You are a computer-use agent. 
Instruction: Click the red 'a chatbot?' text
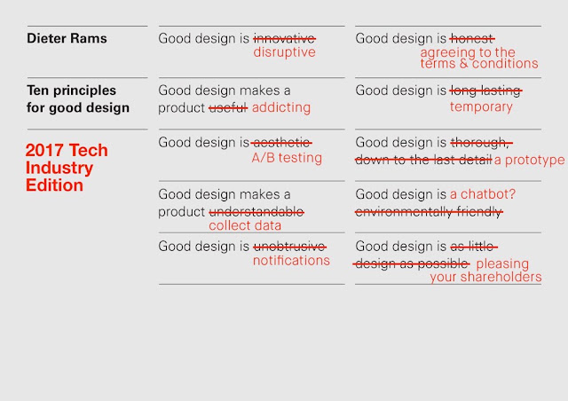coord(483,194)
